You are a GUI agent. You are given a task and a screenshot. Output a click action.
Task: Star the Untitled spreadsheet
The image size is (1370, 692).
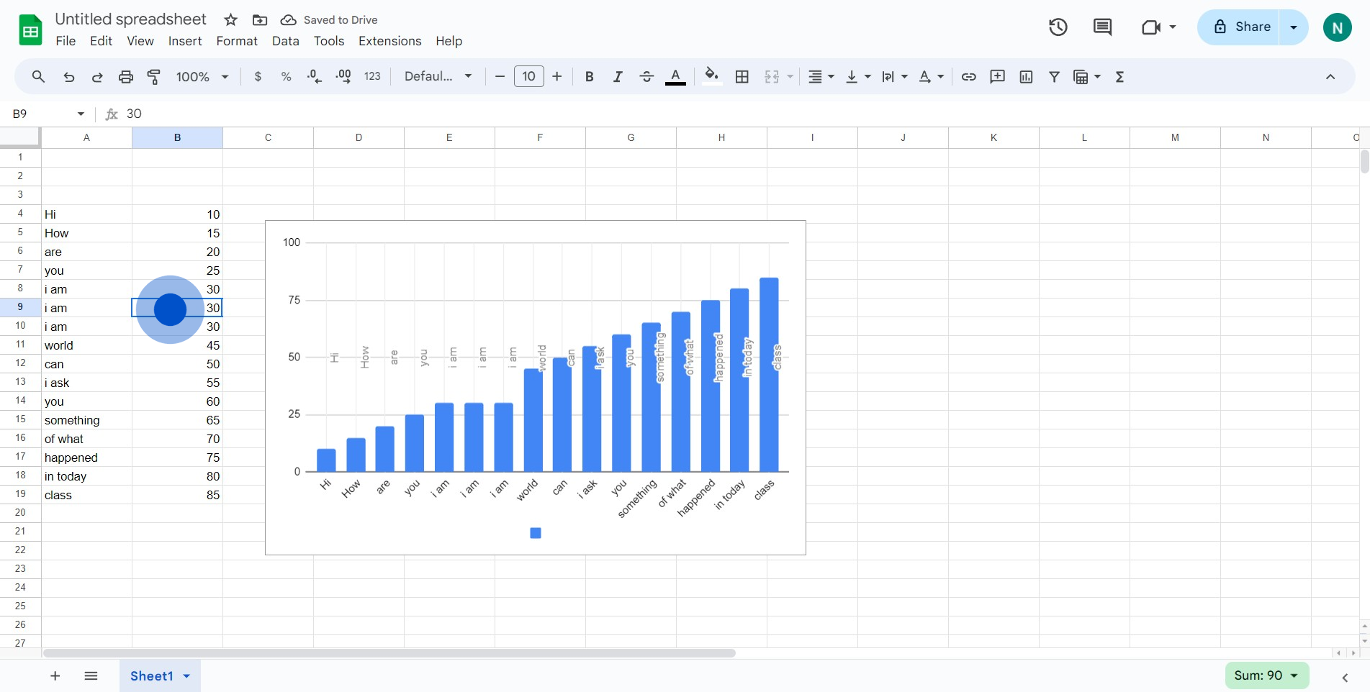(x=230, y=20)
